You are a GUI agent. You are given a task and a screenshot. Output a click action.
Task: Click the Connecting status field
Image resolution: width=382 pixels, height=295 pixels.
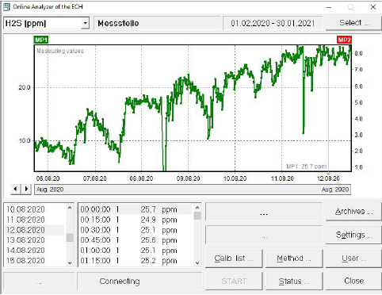[x=139, y=282]
